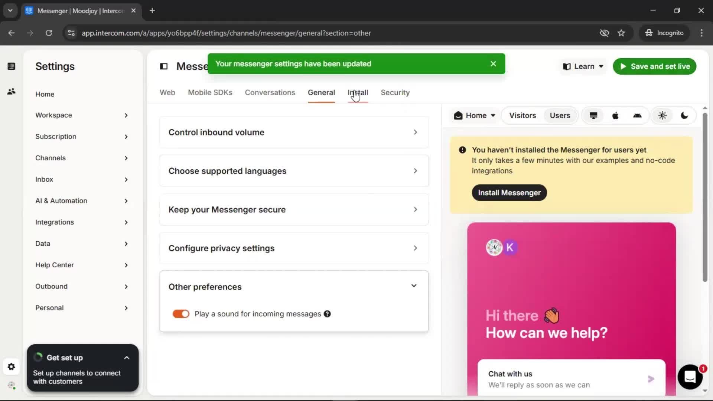
Task: Open the Intercom inbox icon in left rail
Action: [x=11, y=66]
